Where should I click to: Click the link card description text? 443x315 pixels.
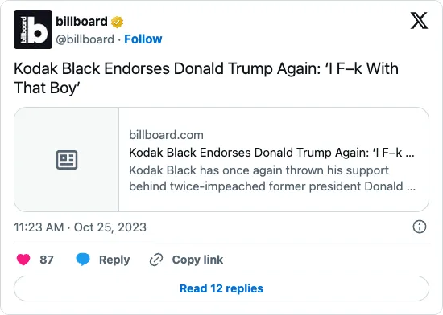click(272, 178)
